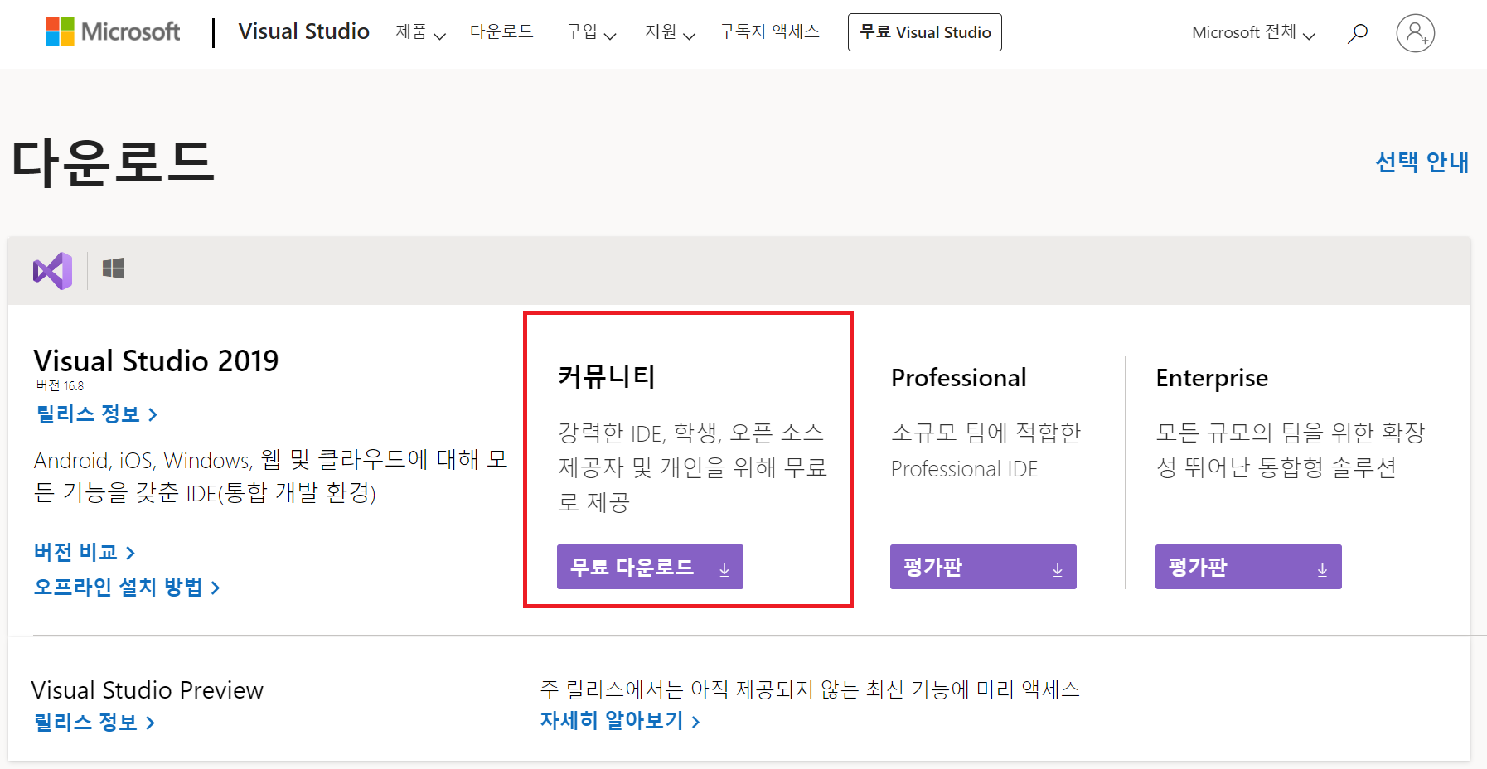Viewport: 1487px width, 769px height.
Task: Click the search magnifier icon
Action: click(x=1357, y=33)
